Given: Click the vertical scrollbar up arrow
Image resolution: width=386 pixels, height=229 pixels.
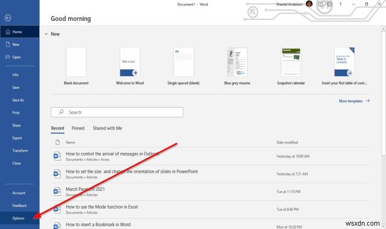Looking at the screenshot, I should [384, 29].
